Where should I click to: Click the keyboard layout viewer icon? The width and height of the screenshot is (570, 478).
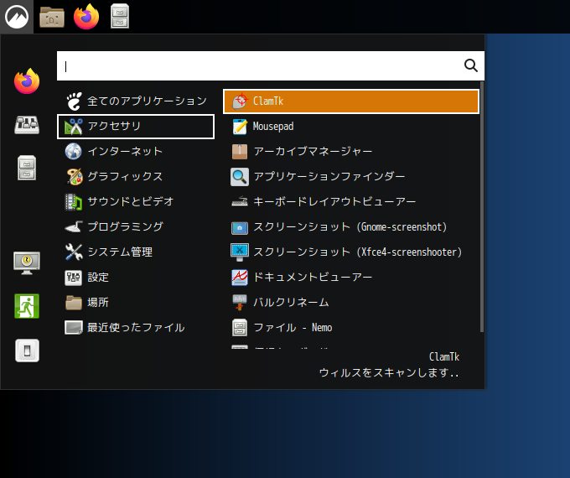point(240,201)
